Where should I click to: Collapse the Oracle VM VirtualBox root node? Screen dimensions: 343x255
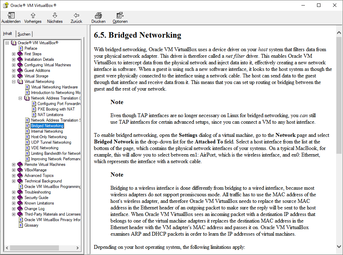(x=7, y=43)
